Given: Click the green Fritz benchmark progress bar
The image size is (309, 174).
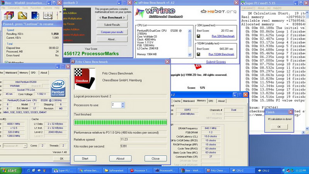Looking at the screenshot, I should [x=121, y=122].
